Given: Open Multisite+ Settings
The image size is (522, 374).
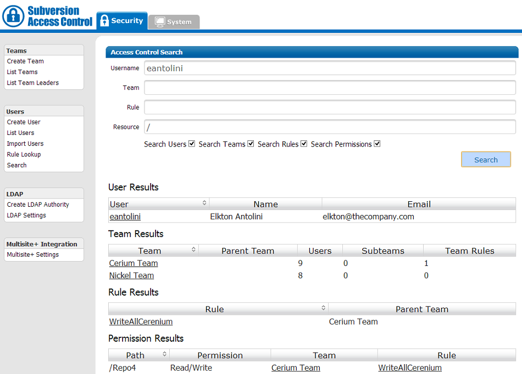Looking at the screenshot, I should [32, 254].
